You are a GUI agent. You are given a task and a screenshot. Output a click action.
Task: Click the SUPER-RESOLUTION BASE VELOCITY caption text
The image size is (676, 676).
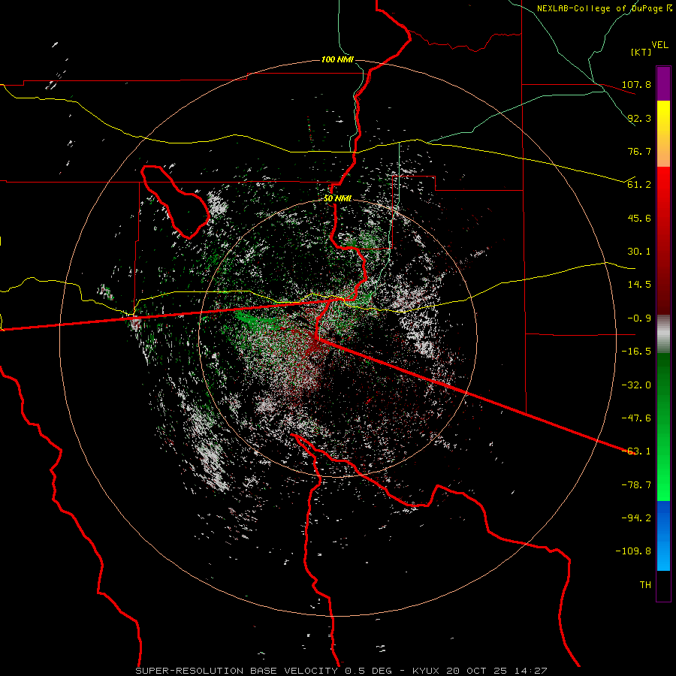point(237,671)
